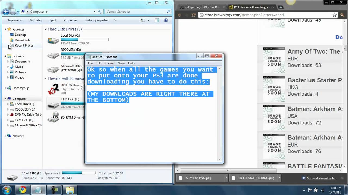Collapse the Libraries tree section
348x195 pixels.
(x=5, y=56)
